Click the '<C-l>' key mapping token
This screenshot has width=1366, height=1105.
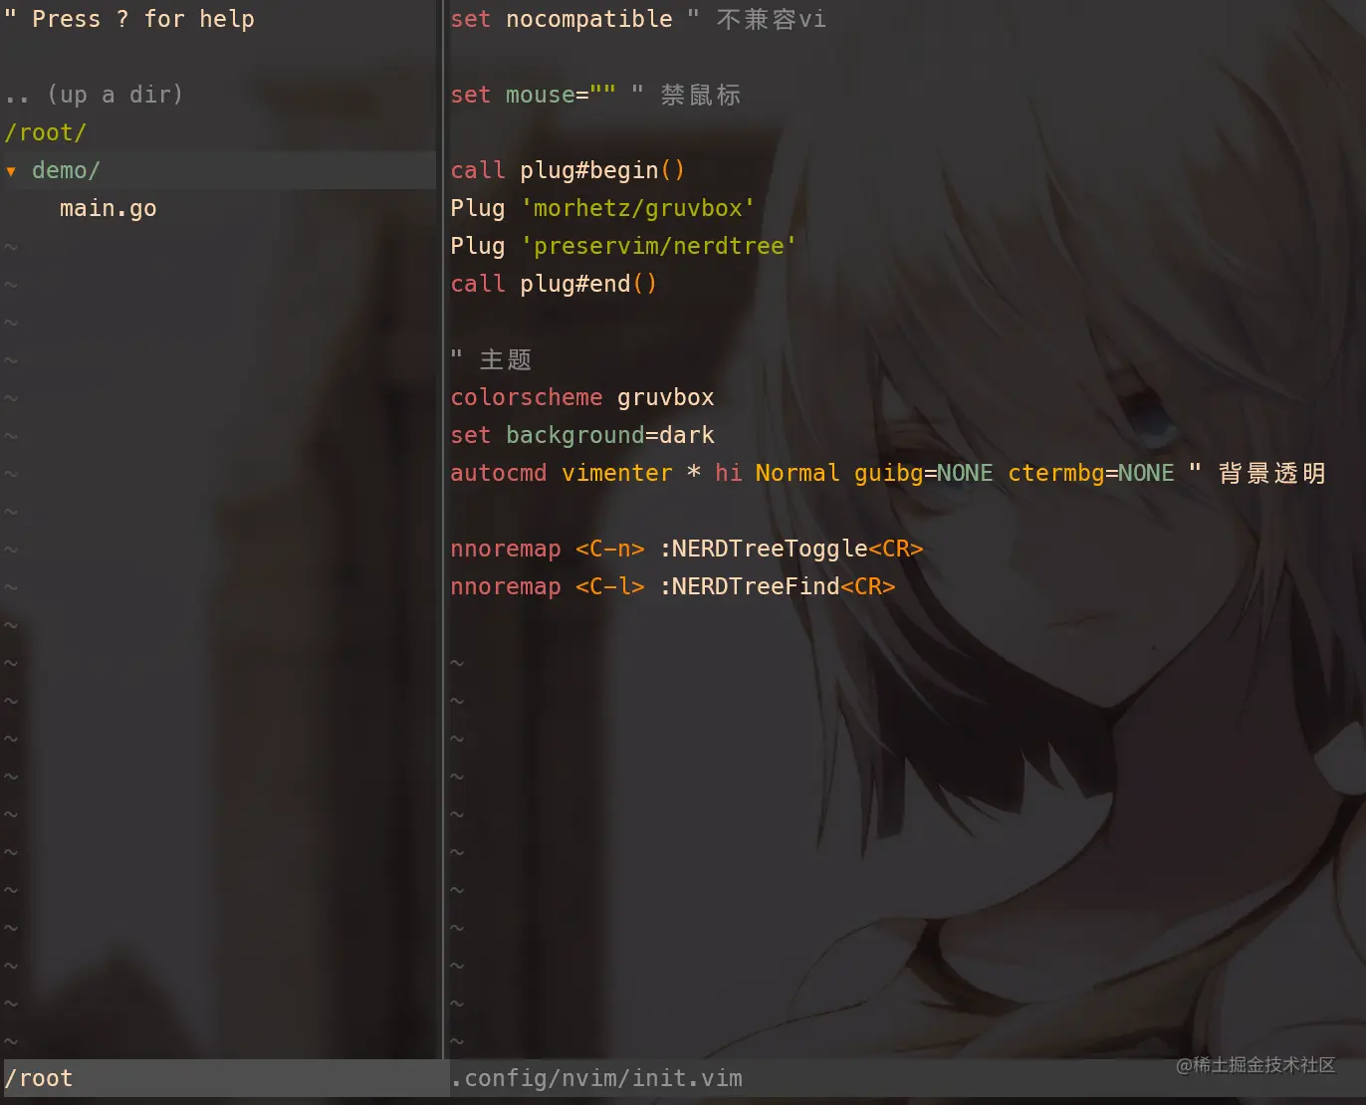tap(610, 586)
